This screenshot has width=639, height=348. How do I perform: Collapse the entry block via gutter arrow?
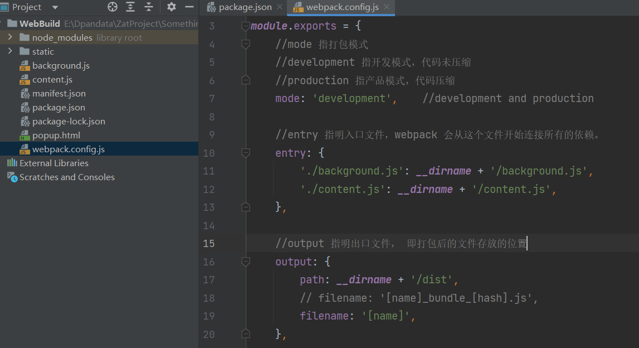[x=245, y=153]
